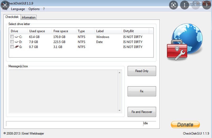The width and height of the screenshot is (212, 138).
Task: Click NTFS type in the D: row
Action: pyautogui.click(x=81, y=42)
